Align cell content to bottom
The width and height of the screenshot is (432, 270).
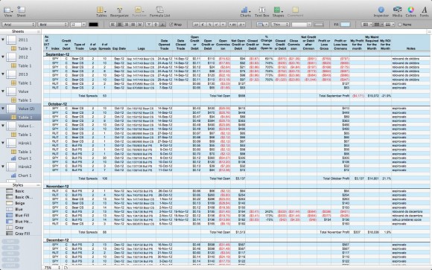point(163,25)
